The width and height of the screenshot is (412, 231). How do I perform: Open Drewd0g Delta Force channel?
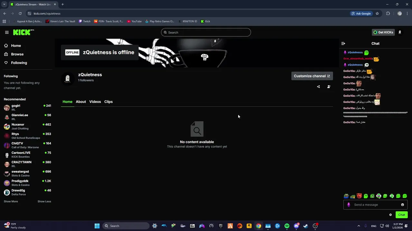click(27, 192)
